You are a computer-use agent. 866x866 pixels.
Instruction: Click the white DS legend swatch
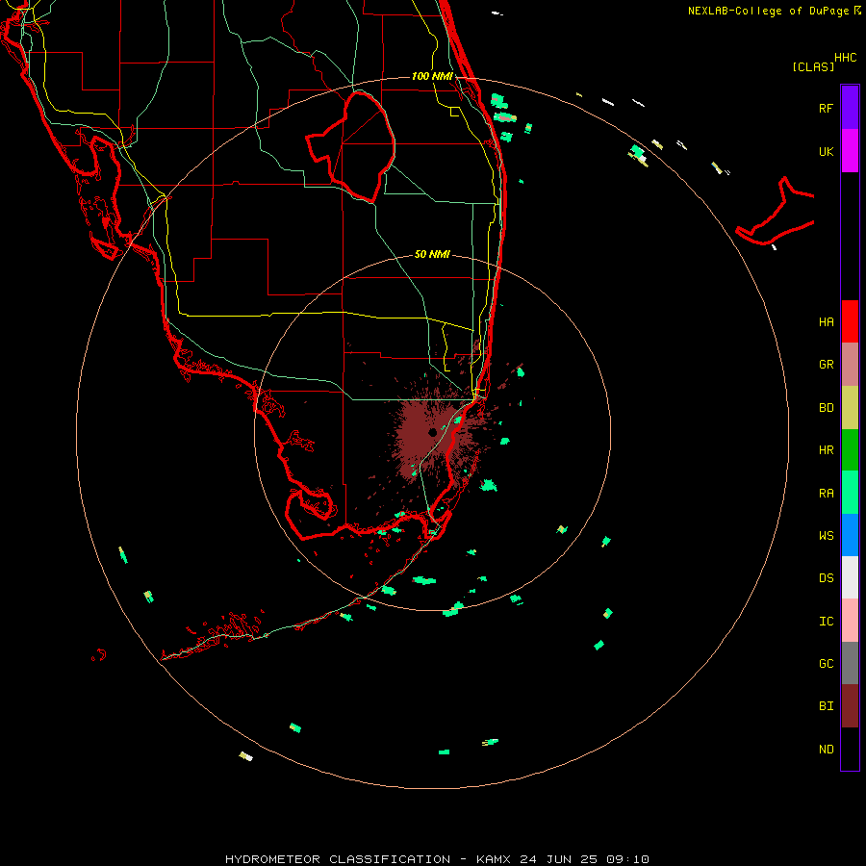(x=850, y=577)
